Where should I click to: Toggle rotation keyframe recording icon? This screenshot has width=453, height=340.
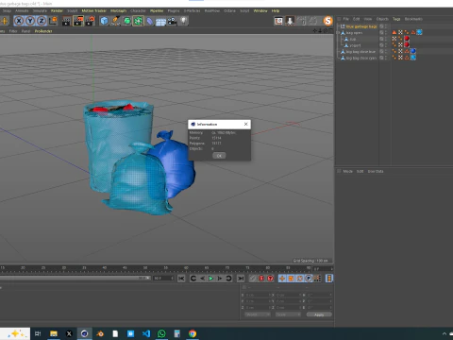300,279
